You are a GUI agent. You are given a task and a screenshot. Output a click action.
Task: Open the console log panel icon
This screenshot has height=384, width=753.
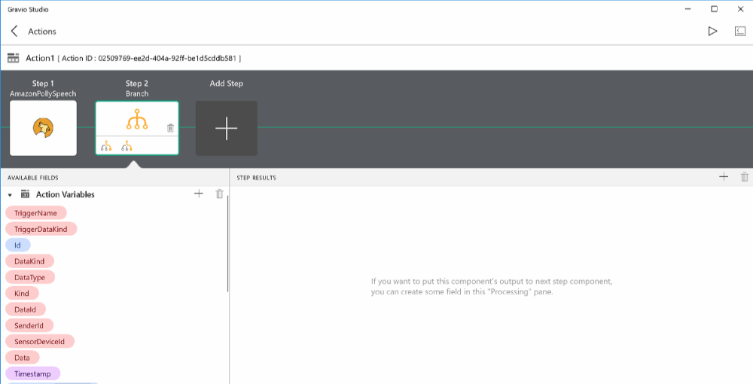click(x=740, y=31)
